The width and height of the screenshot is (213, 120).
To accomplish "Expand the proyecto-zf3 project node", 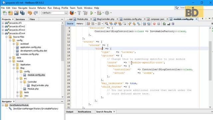I will (3, 23).
